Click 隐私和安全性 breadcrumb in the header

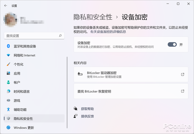click(x=93, y=17)
